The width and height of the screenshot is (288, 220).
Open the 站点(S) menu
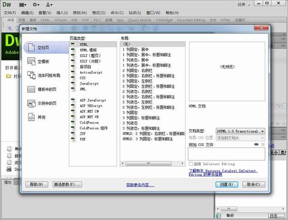coord(135,13)
